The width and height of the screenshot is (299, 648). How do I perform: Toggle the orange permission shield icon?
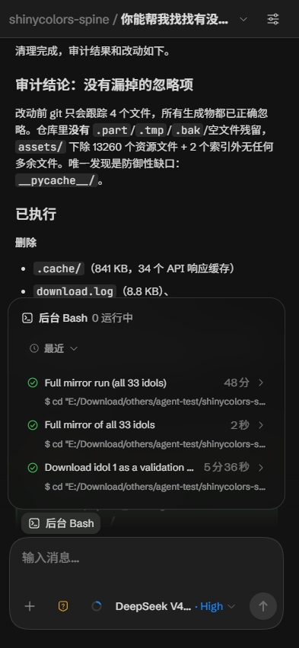click(x=63, y=606)
